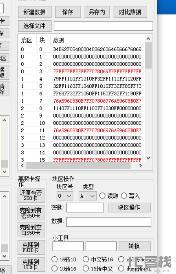The height and width of the screenshot is (274, 176).
Task: Click the data table scroll-left arrow
Action: [22, 166]
